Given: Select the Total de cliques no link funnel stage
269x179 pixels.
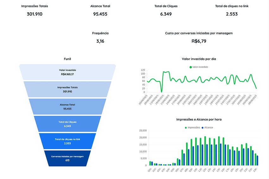Looking at the screenshot, I should (67, 141).
